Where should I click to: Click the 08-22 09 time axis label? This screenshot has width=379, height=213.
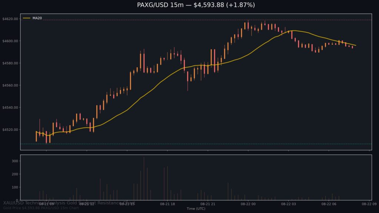tap(369, 204)
